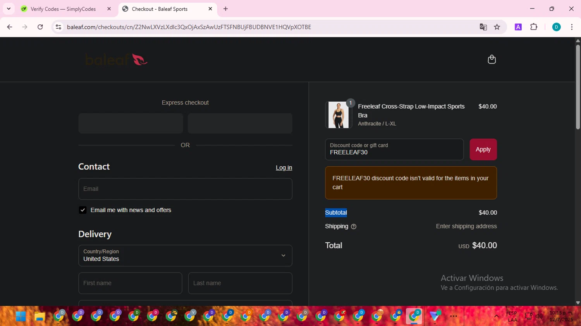Focus the First name field
The width and height of the screenshot is (581, 326).
pos(130,283)
